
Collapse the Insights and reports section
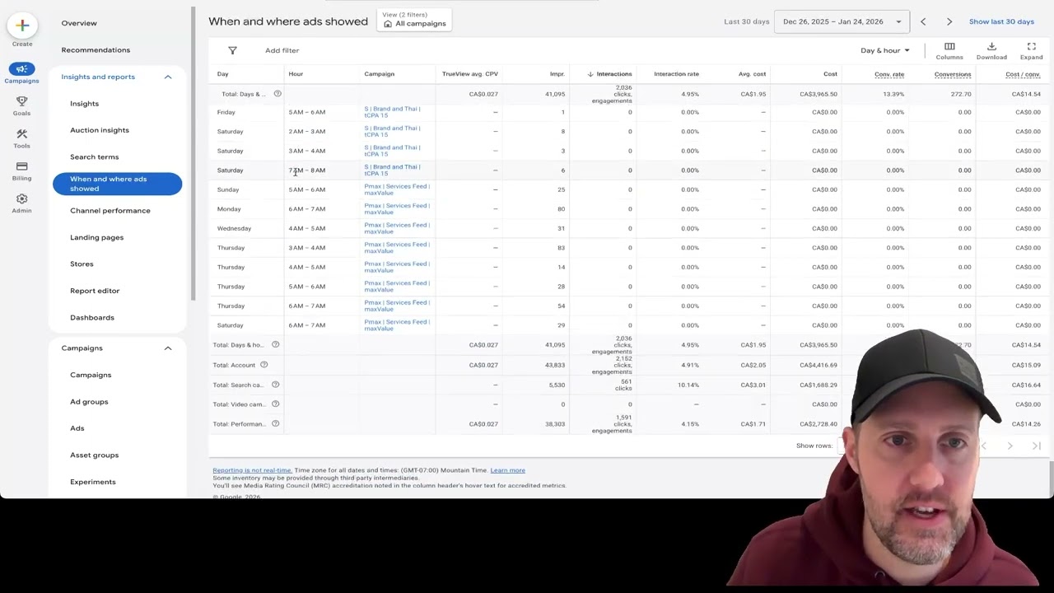coord(168,77)
